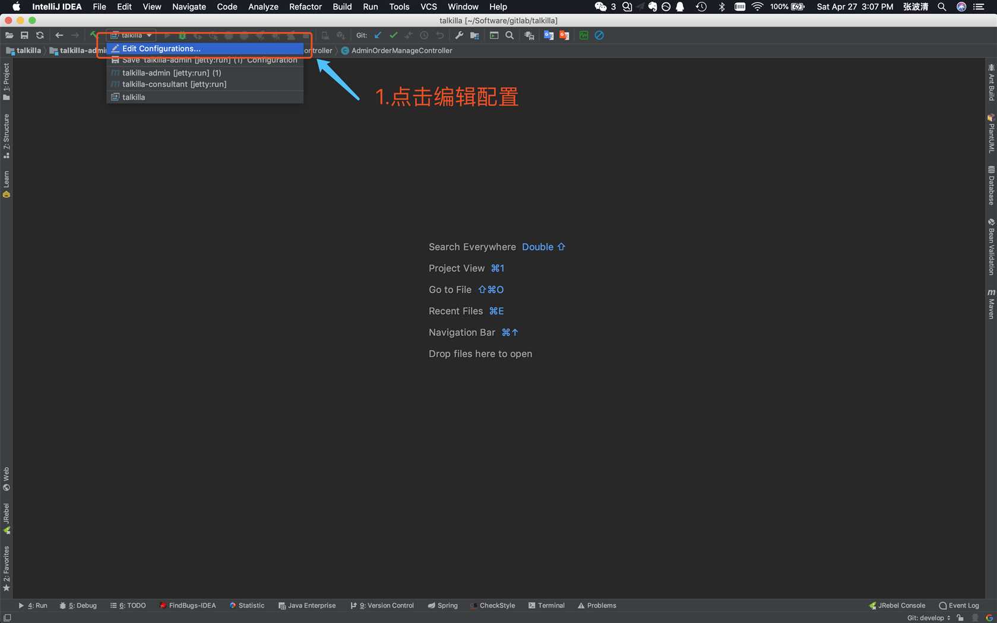
Task: Click the WeChat menu bar icon
Action: pos(600,7)
